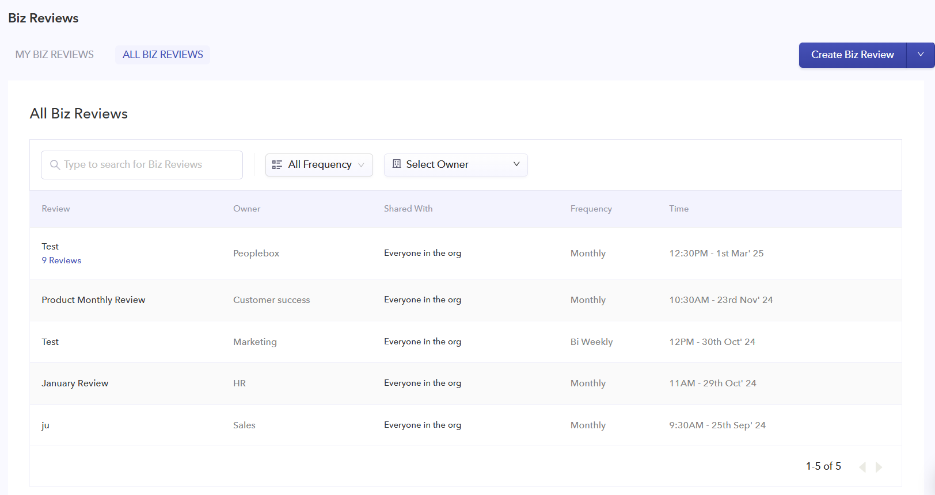Open the Test review owned by Marketing
935x495 pixels.
click(x=50, y=342)
